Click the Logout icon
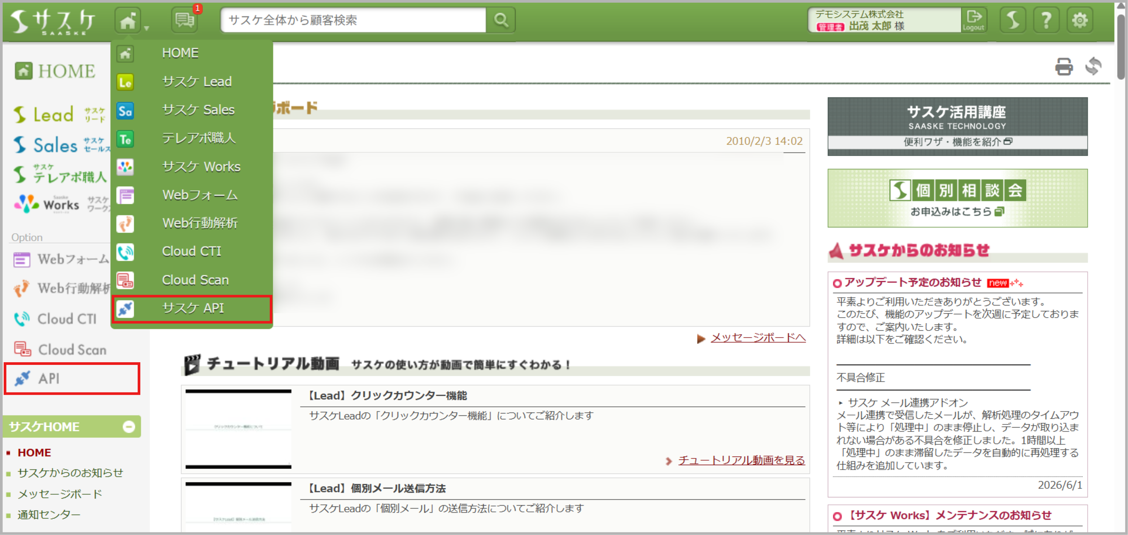1128x535 pixels. (x=973, y=20)
